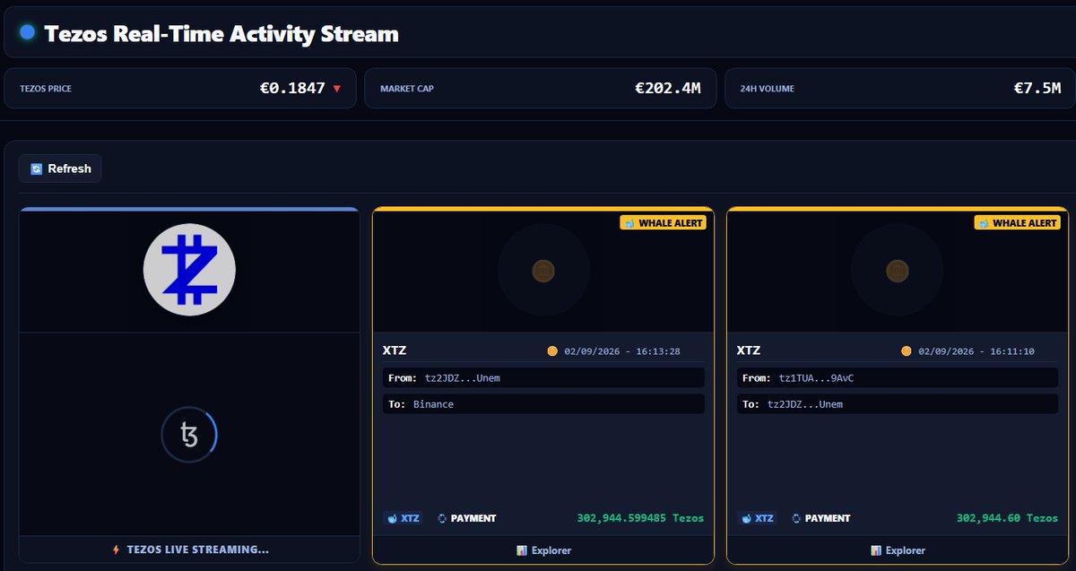Click the Tezos loading spinner symbol

pyautogui.click(x=189, y=435)
